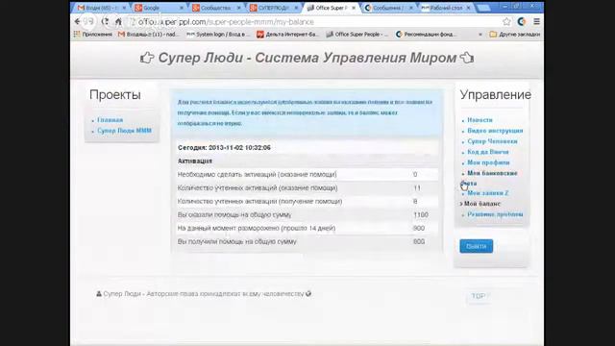This screenshot has width=615, height=346.
Task: Open the Решение проблем link
Action: click(x=495, y=214)
